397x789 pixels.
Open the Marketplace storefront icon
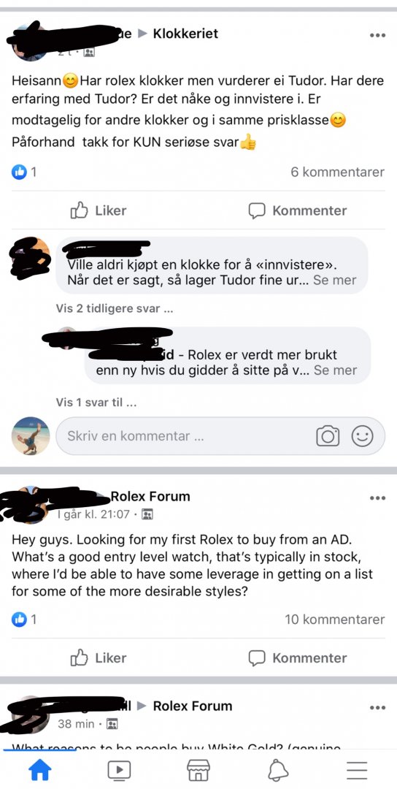coord(198,770)
